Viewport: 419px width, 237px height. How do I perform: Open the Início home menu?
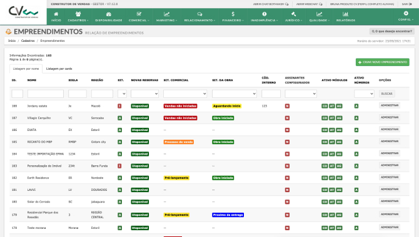point(56,17)
